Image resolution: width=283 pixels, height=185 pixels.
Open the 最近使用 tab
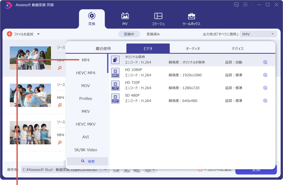tap(103, 49)
